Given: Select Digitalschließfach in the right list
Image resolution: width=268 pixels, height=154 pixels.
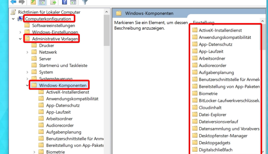Looking at the screenshot, I should [x=216, y=150].
